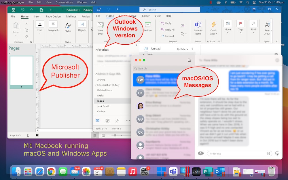Click Share to Teams in Outlook ribbon
Screen dimensions: 288x180
(x=198, y=28)
